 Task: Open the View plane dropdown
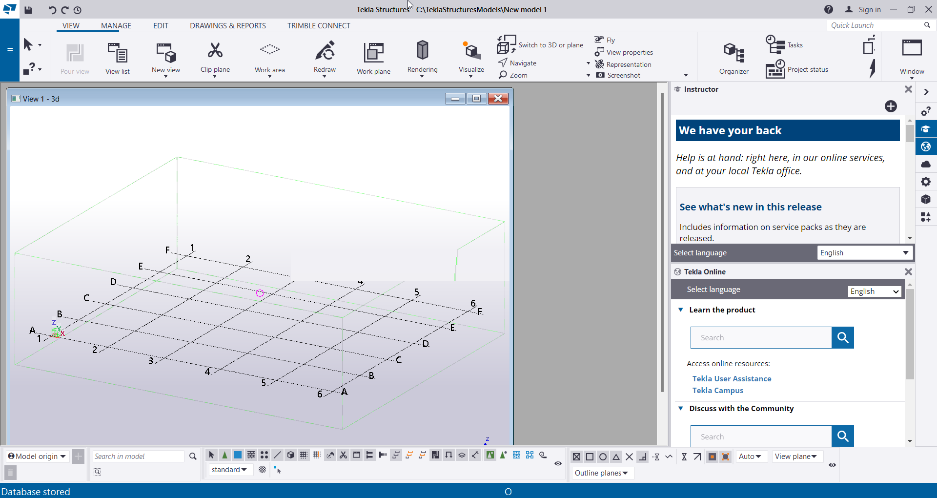tap(796, 456)
